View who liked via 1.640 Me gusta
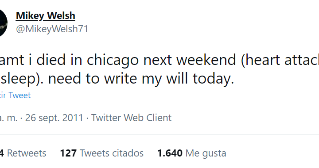 [x=192, y=153]
